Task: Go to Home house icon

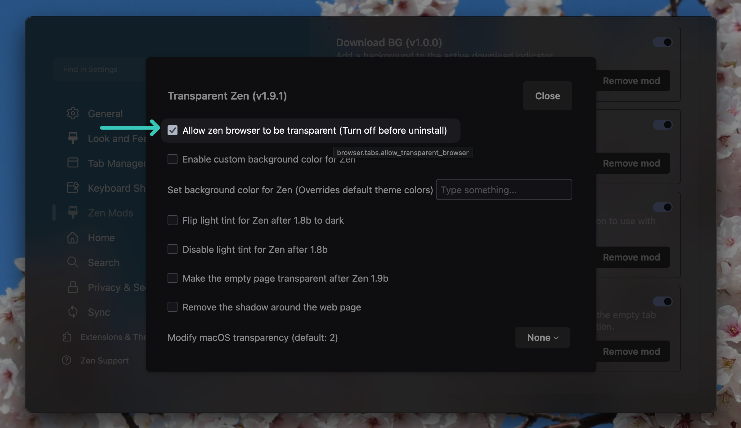Action: [x=73, y=238]
